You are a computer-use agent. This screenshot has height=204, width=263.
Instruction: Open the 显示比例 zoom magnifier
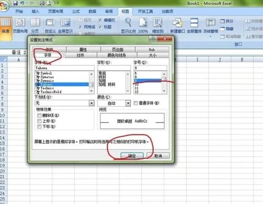tap(128, 26)
